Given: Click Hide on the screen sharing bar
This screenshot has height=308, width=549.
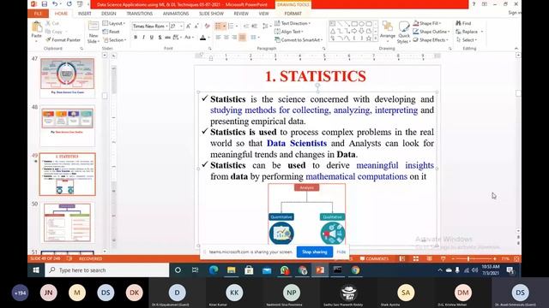Looking at the screenshot, I should [x=341, y=252].
